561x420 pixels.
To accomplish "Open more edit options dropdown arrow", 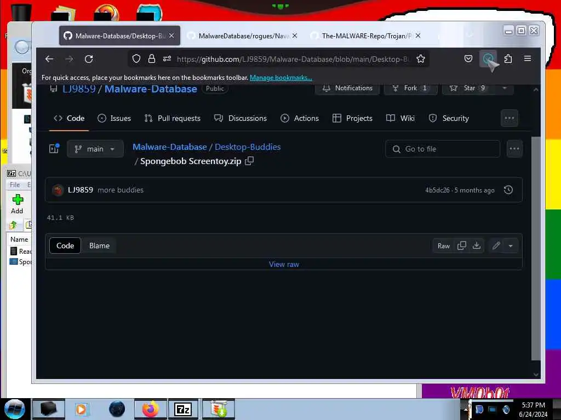I will (511, 246).
